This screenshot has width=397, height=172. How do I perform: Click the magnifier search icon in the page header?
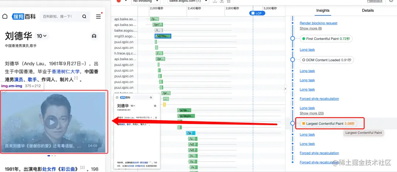point(84,17)
